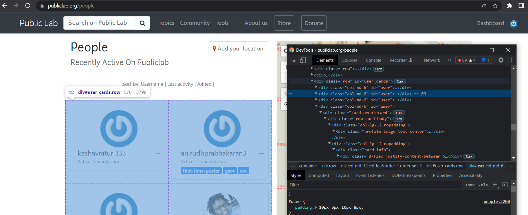
Task: Collapse the card peoplecard node
Action: click(321, 112)
